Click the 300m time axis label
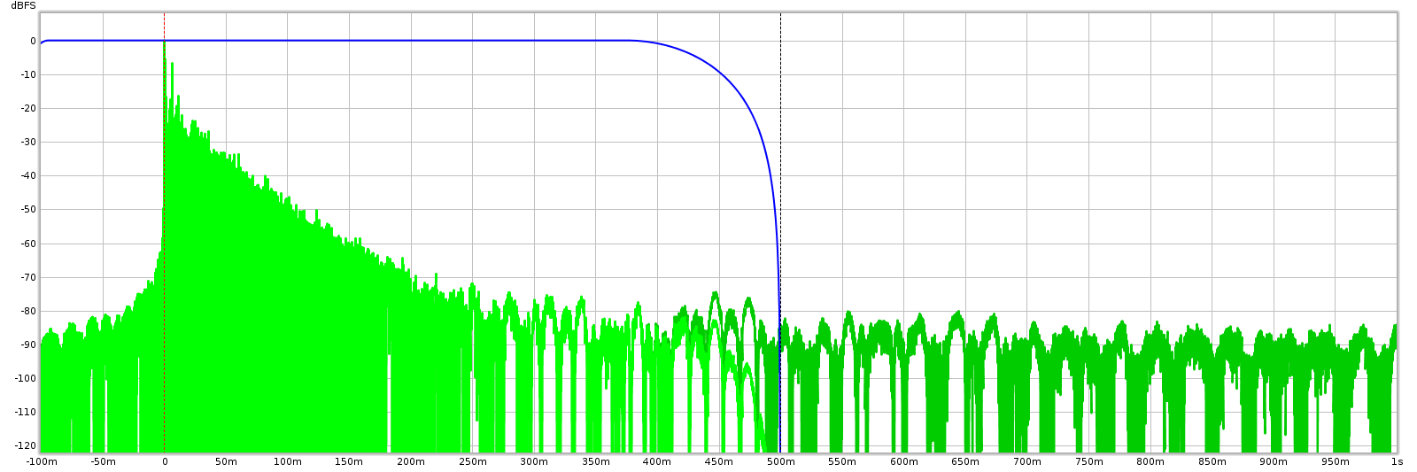The height and width of the screenshot is (472, 1417). pyautogui.click(x=533, y=461)
